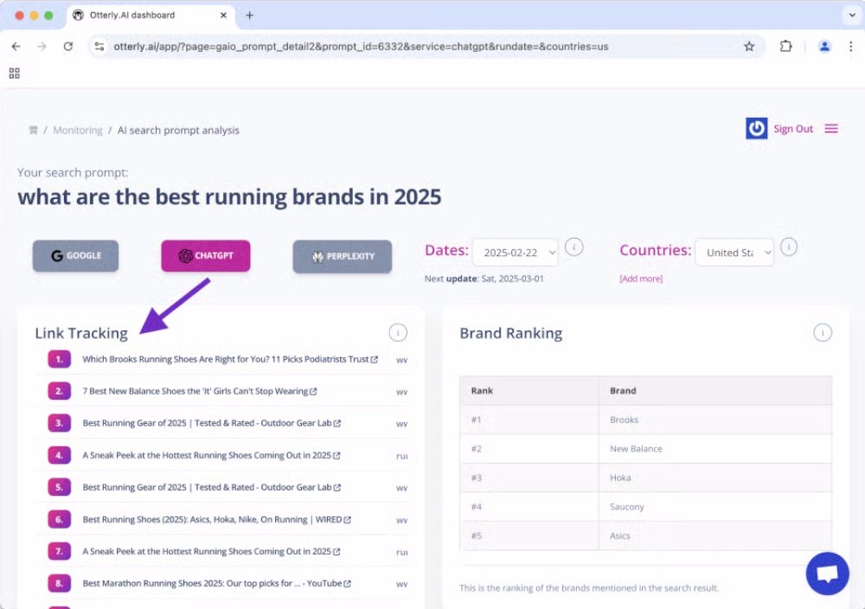This screenshot has width=865, height=609.
Task: Click the Add more countries link
Action: 641,279
